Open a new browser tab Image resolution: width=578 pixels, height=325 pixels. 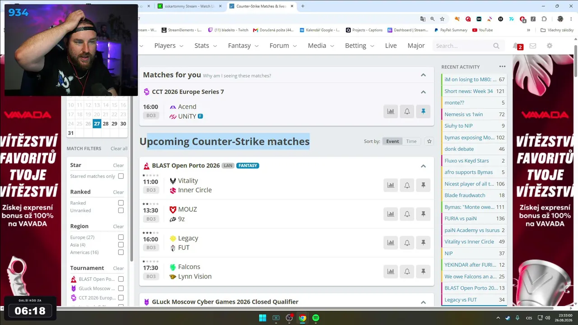(303, 6)
